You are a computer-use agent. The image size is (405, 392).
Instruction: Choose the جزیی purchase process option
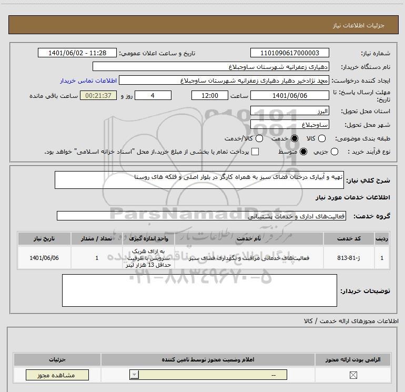click(334, 152)
